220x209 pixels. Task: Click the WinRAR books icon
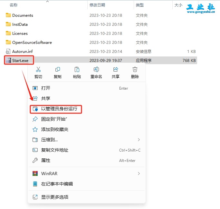click(35, 174)
